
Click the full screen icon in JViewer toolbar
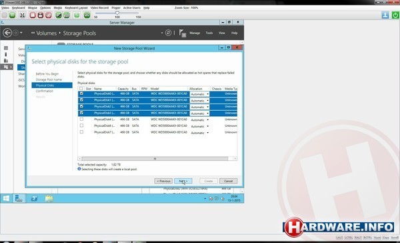(x=23, y=15)
